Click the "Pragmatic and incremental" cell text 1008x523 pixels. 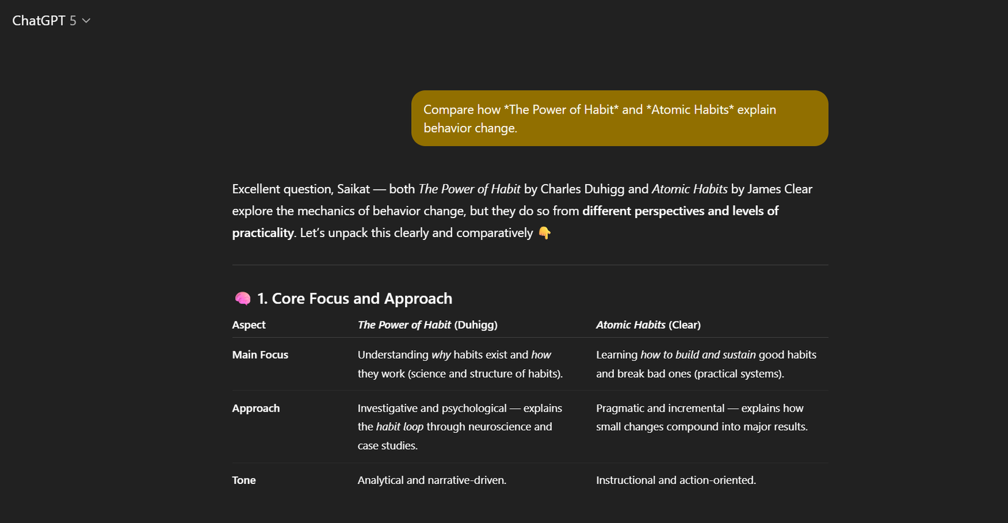point(660,408)
